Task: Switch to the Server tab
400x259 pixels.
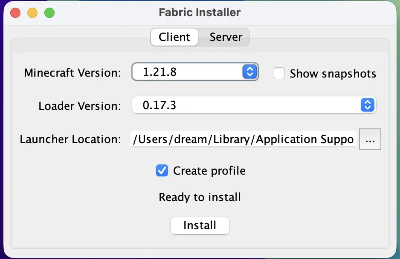Action: pyautogui.click(x=226, y=37)
